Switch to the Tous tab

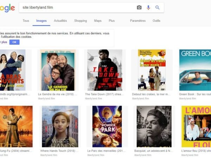pyautogui.click(x=26, y=21)
